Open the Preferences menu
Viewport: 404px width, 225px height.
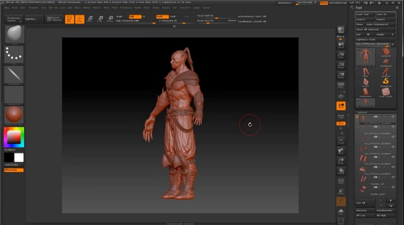(x=126, y=8)
